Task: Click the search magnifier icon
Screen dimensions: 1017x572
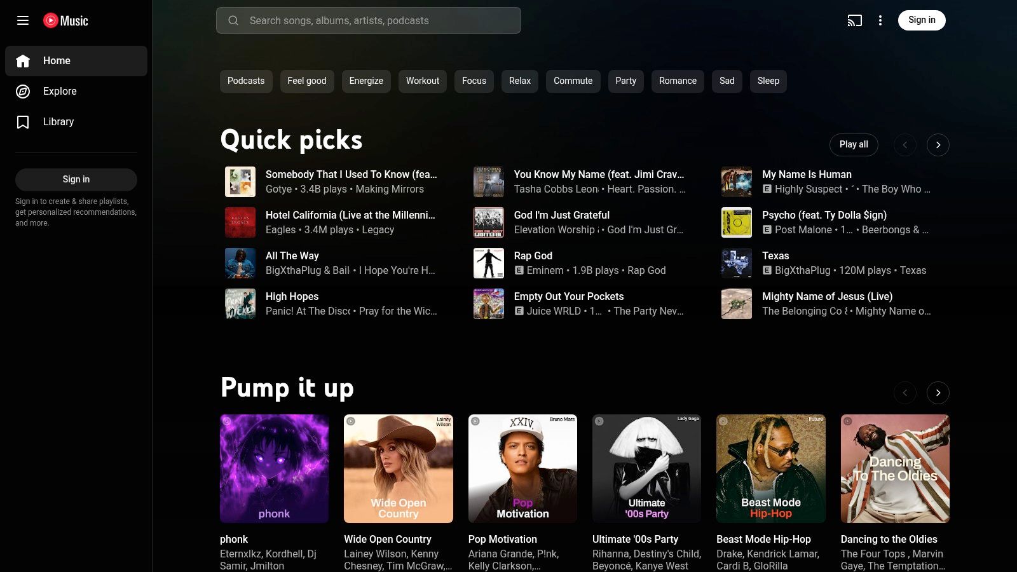Action: [x=233, y=20]
